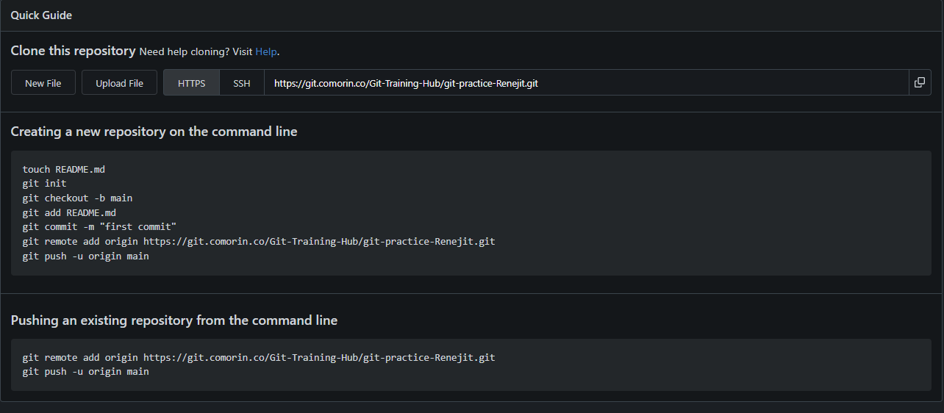
Task: Click the New File button
Action: click(x=43, y=83)
